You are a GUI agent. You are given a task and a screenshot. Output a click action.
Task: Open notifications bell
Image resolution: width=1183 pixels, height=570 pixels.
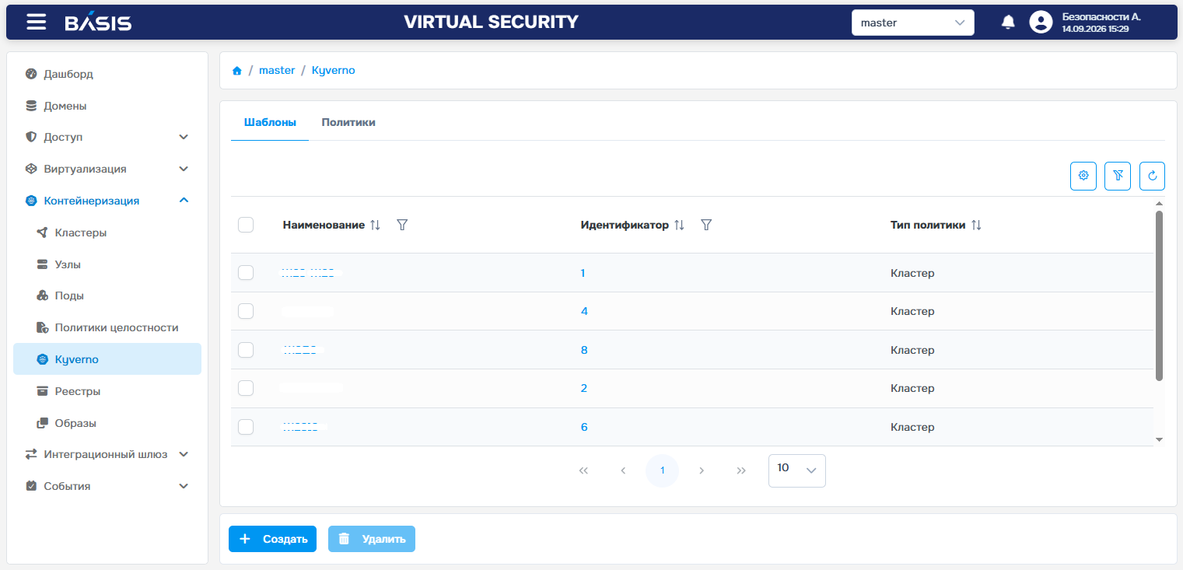1008,23
